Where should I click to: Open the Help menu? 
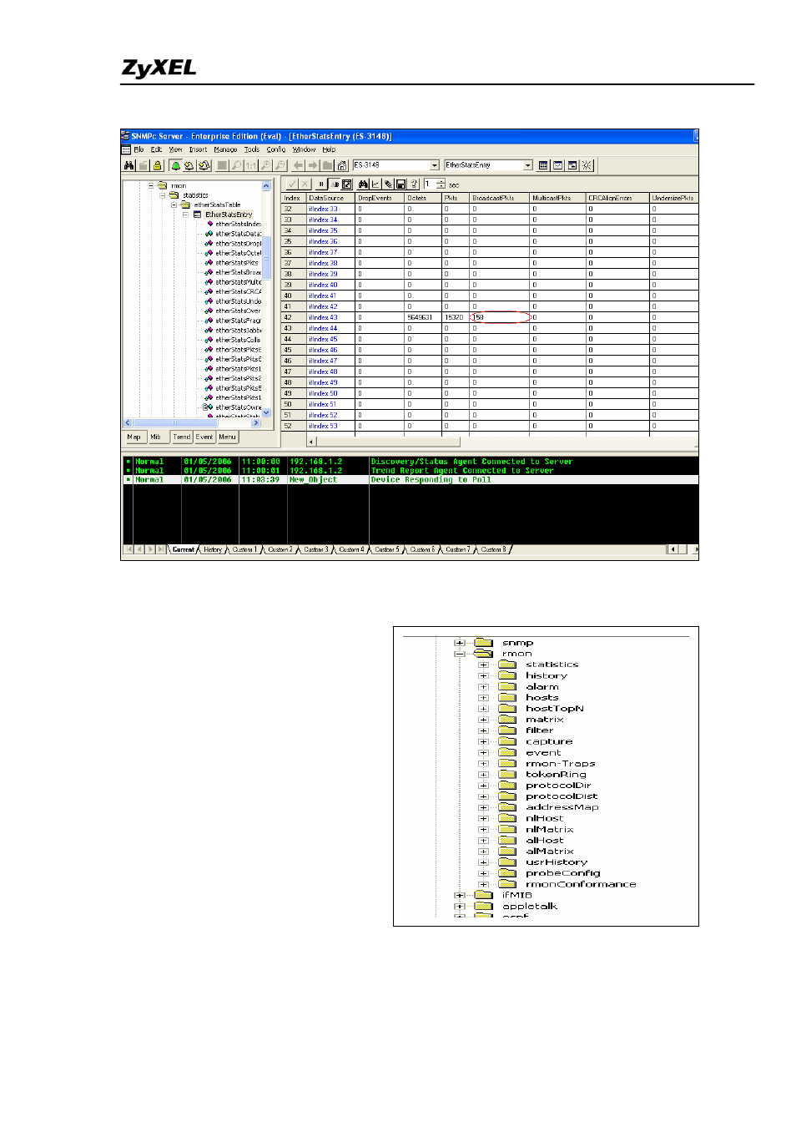tap(329, 149)
